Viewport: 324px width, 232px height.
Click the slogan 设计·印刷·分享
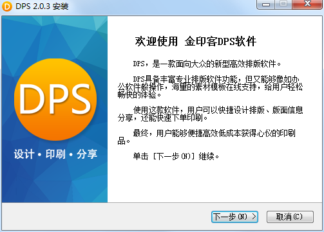[x=55, y=154]
